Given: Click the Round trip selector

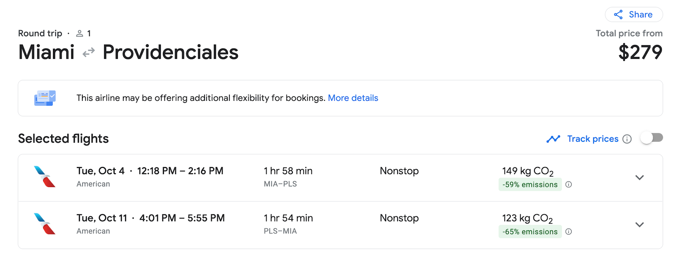Looking at the screenshot, I should point(40,33).
